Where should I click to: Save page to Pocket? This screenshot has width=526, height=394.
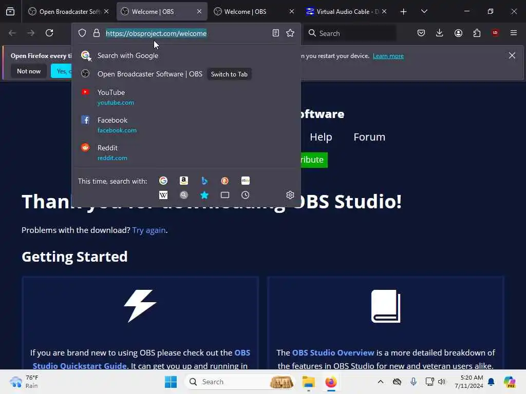tap(421, 33)
